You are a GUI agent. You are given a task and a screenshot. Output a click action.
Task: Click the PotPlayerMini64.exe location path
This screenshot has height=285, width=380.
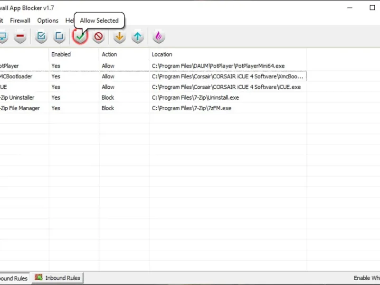coord(218,66)
